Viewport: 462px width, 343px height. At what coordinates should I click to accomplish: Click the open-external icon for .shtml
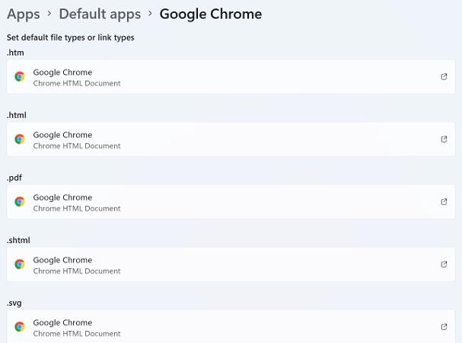444,264
